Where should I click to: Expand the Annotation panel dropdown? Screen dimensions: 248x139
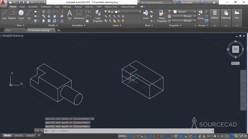pos(79,25)
